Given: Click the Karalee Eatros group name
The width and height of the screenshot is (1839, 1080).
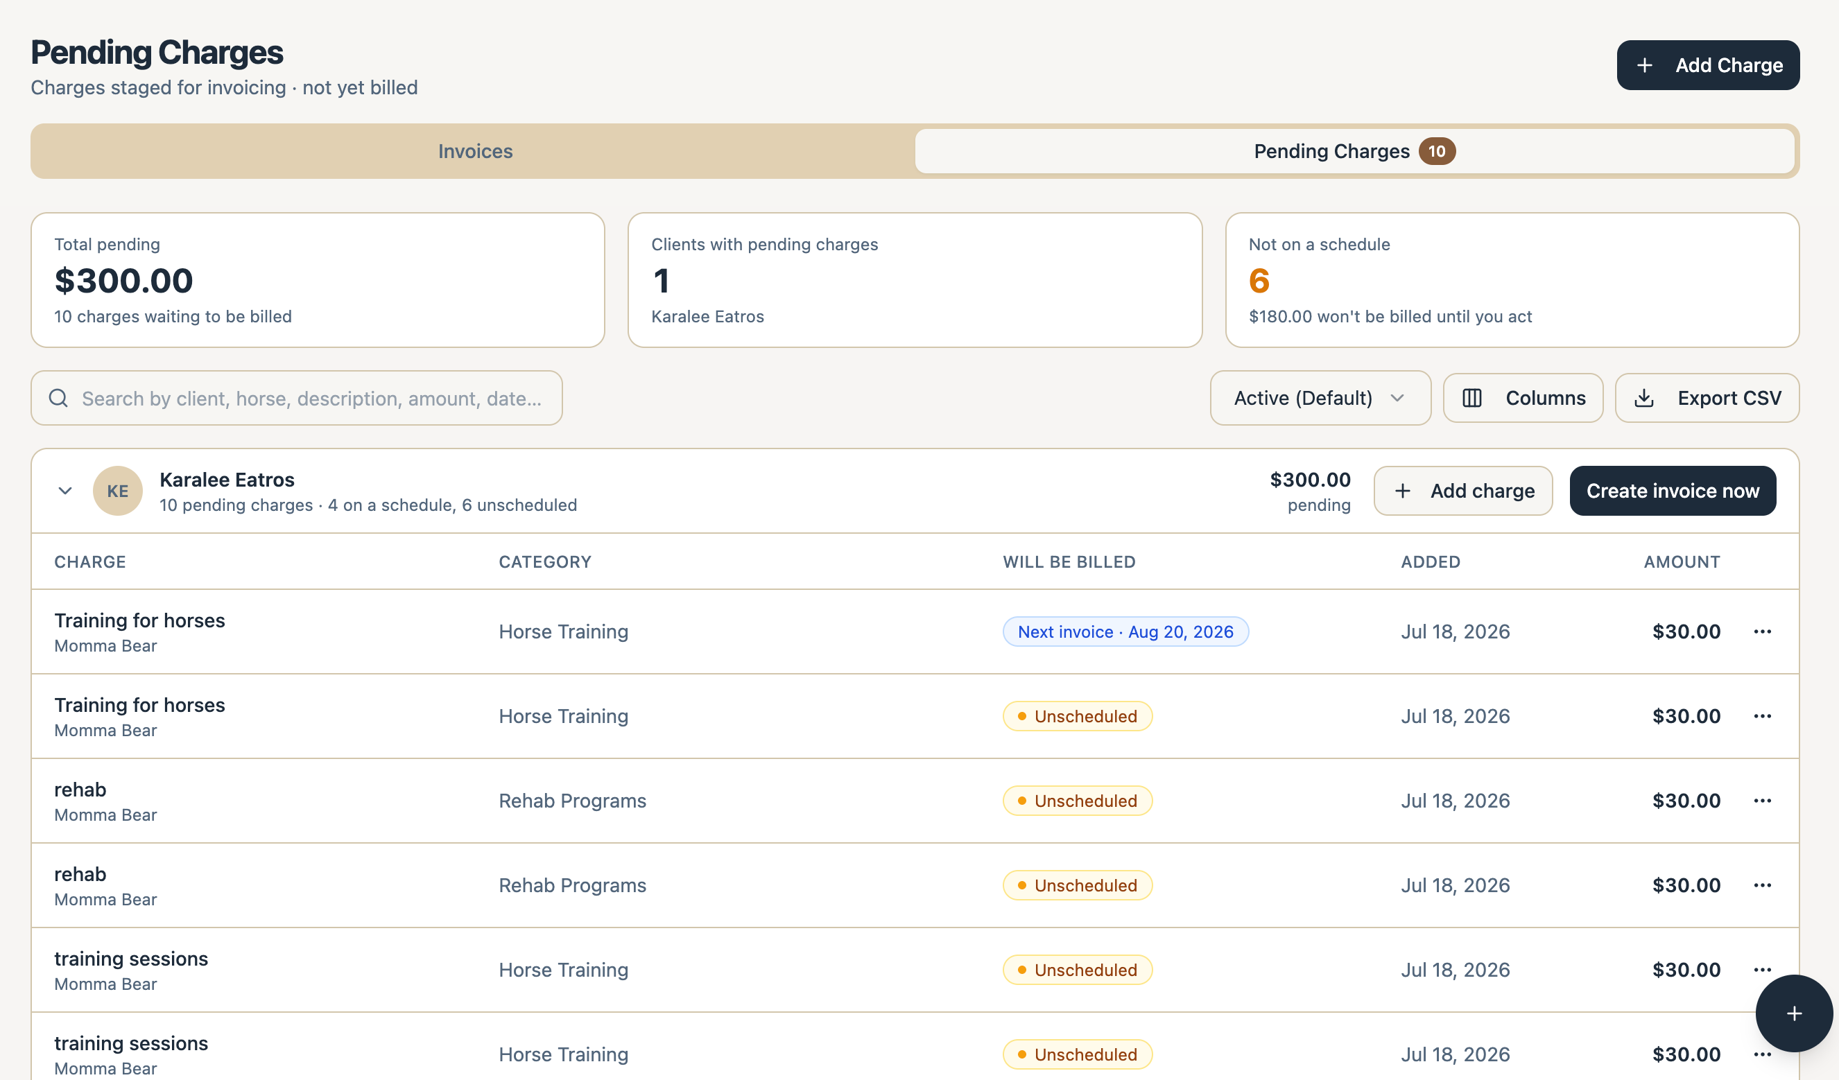Looking at the screenshot, I should click(x=227, y=480).
